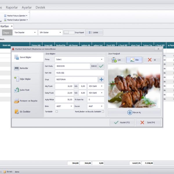Viewport: 174px width, 174px height.
Task: Click the 7.158,00 total value
Action: (x=148, y=163)
